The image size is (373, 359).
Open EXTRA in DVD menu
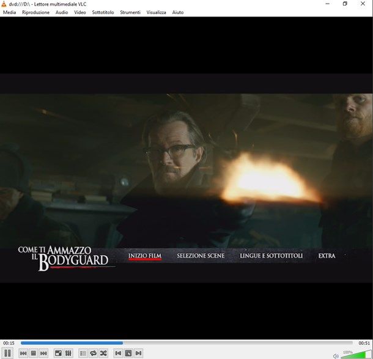click(327, 256)
